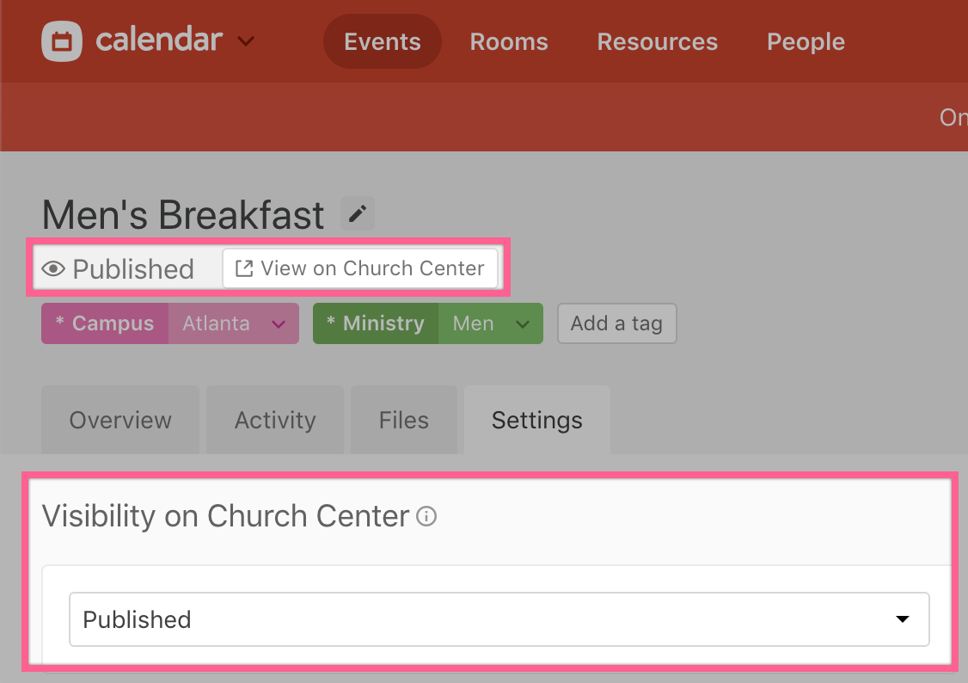The image size is (968, 683).
Task: Navigate to the People section
Action: (x=806, y=41)
